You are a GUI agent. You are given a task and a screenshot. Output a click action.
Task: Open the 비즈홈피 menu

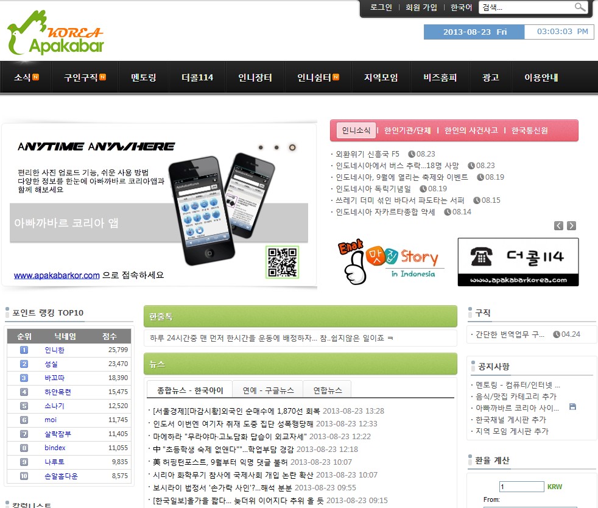(x=440, y=77)
